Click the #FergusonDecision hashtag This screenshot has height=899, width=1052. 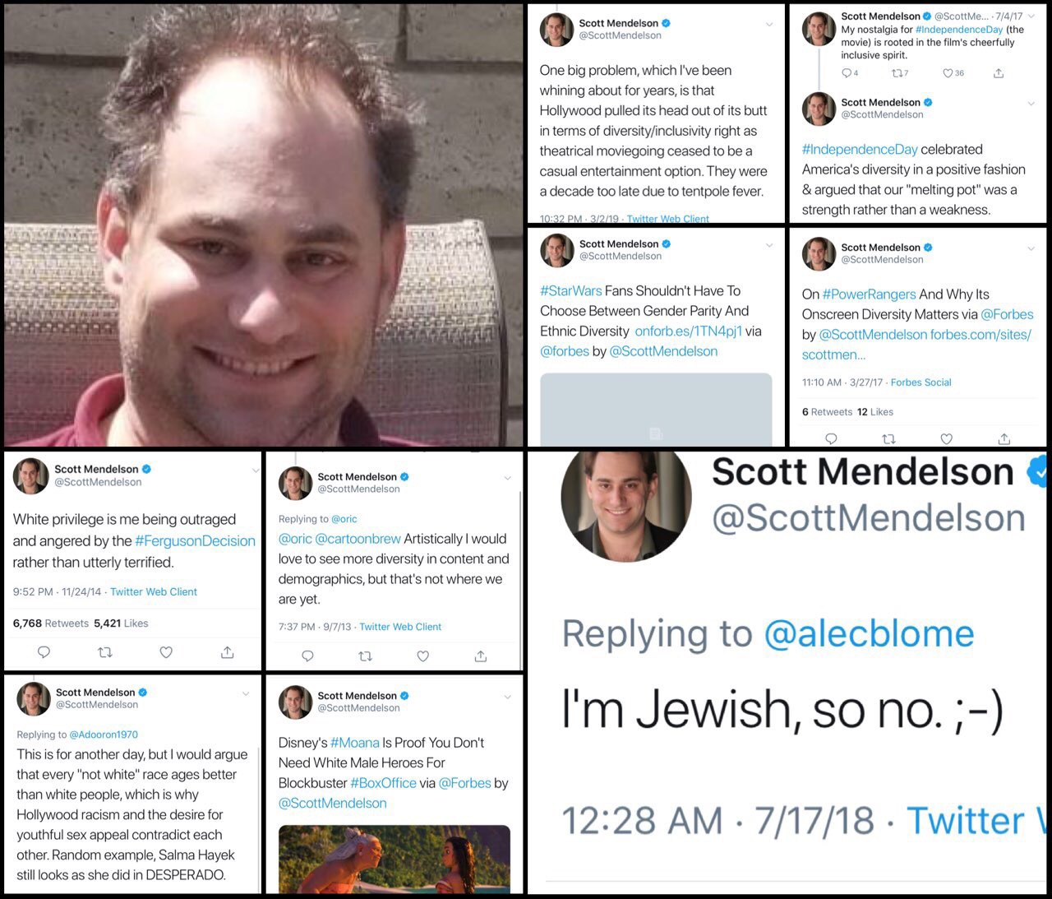click(195, 540)
